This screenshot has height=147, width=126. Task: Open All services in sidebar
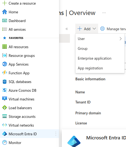click(x=17, y=29)
